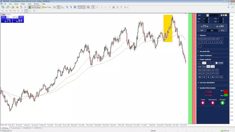The width and height of the screenshot is (235, 132).
Task: Click the green Strength up-arrow indicator
Action: click(x=223, y=103)
